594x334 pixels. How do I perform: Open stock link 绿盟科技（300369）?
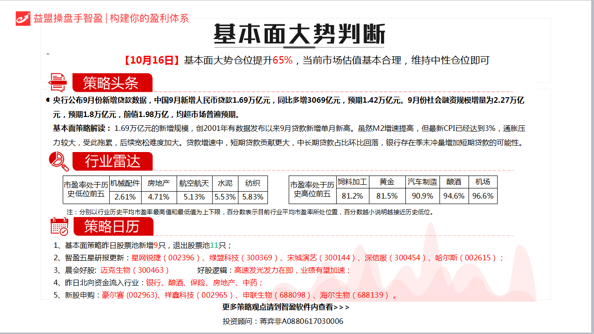[x=244, y=258]
